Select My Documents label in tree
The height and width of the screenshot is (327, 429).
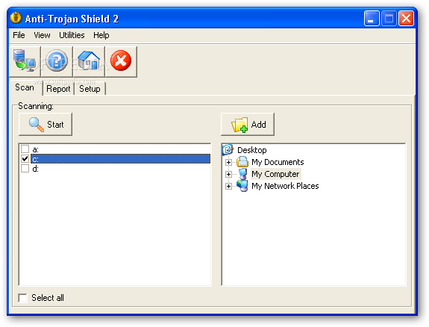(278, 162)
